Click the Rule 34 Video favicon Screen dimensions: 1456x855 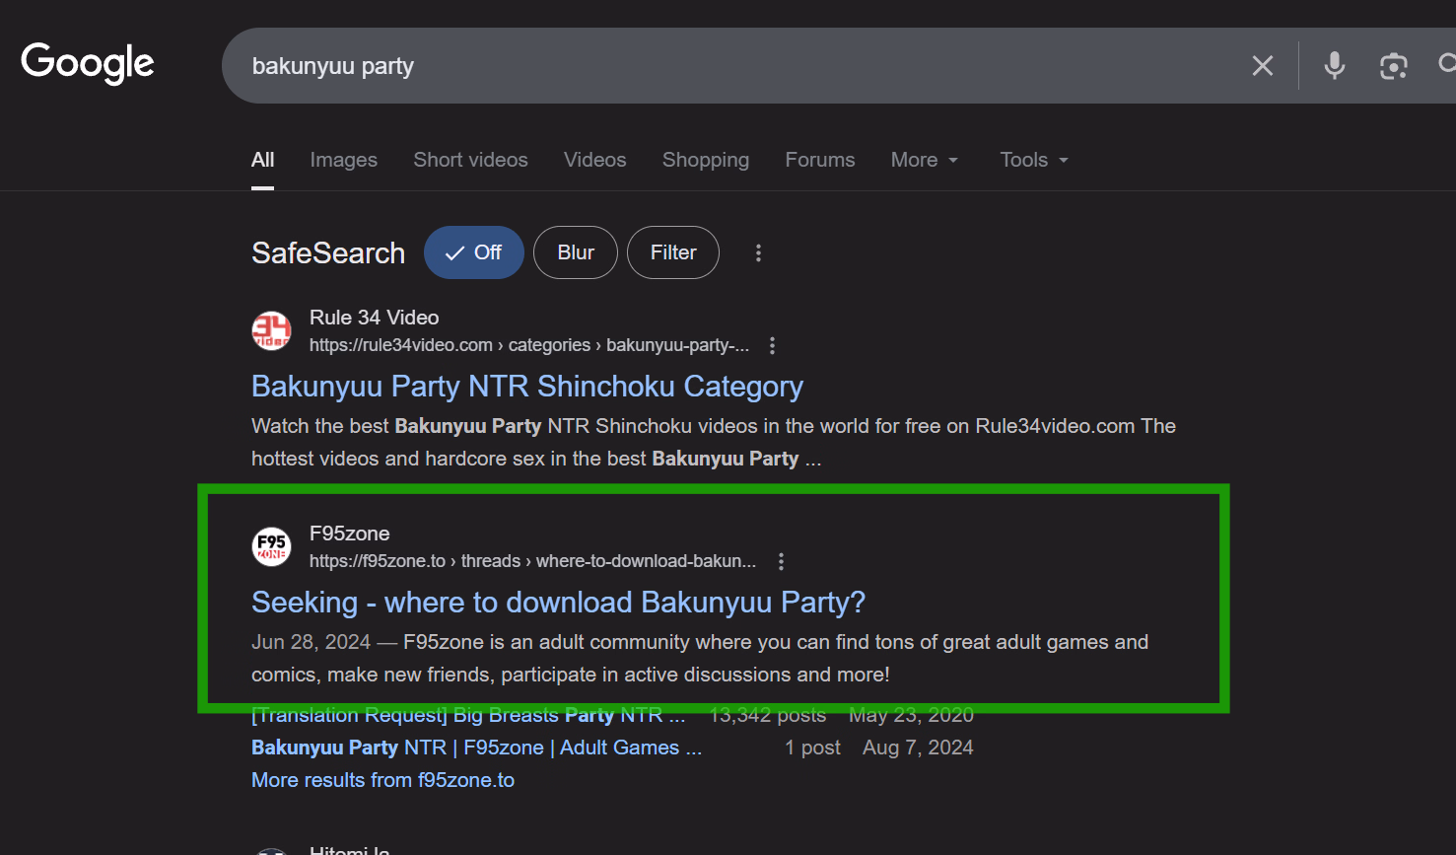pyautogui.click(x=271, y=330)
